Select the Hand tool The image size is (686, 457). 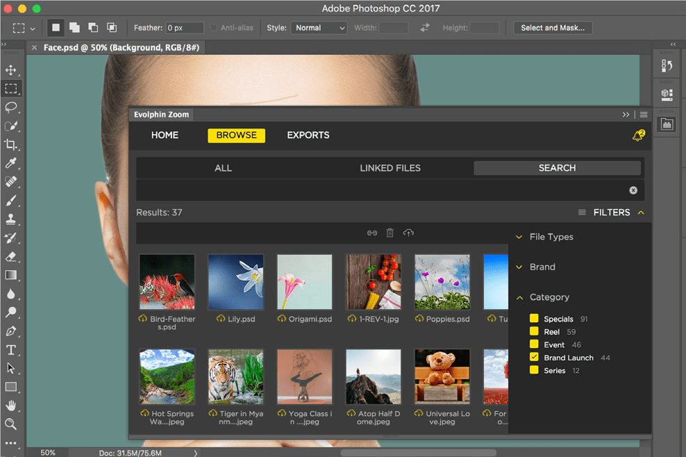click(11, 406)
